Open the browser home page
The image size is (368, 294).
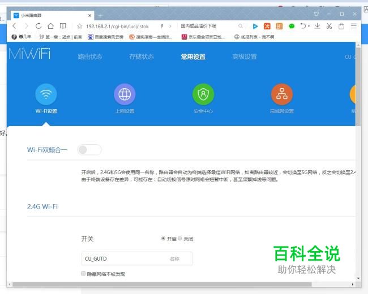pos(50,26)
